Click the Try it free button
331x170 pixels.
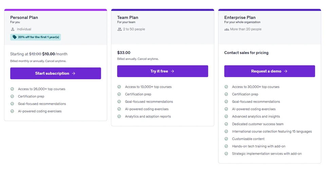162,71
